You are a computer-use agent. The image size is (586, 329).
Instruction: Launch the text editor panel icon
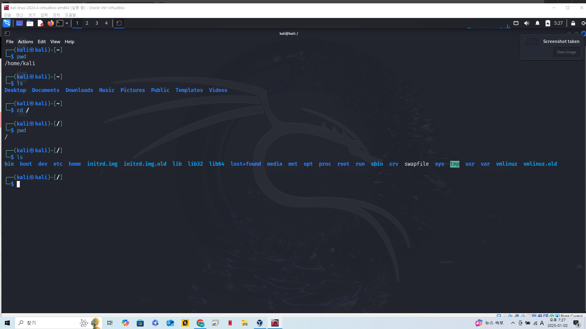[40, 23]
